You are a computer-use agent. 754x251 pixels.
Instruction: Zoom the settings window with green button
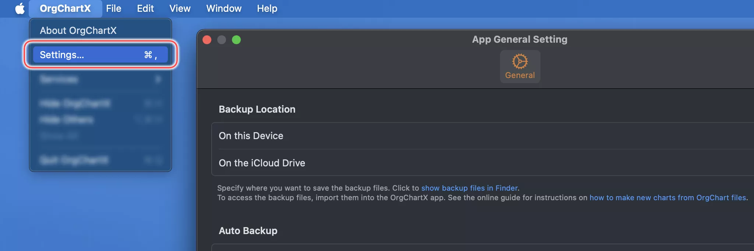(x=236, y=40)
